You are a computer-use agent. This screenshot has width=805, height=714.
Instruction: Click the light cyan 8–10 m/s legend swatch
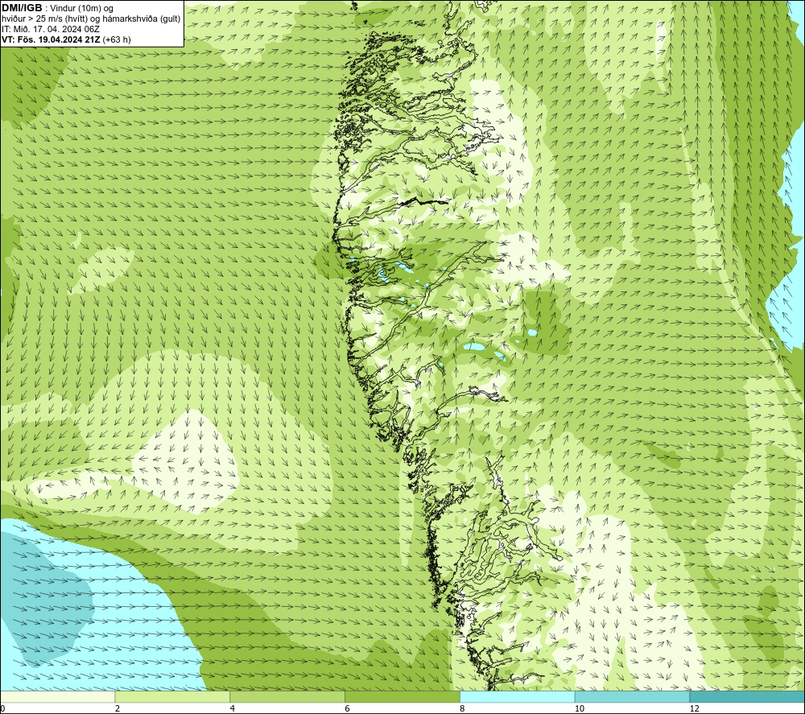[518, 696]
